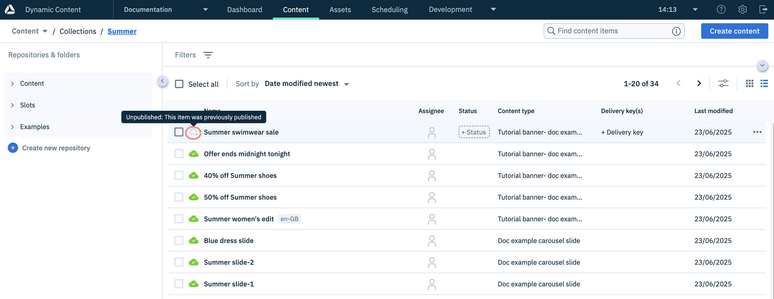Open Sort by Date modified newest dropdown
774x299 pixels.
point(307,84)
